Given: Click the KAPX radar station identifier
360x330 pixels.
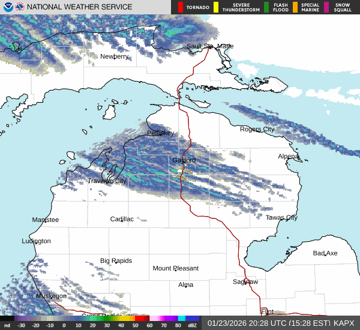Looking at the screenshot, I should 344,323.
